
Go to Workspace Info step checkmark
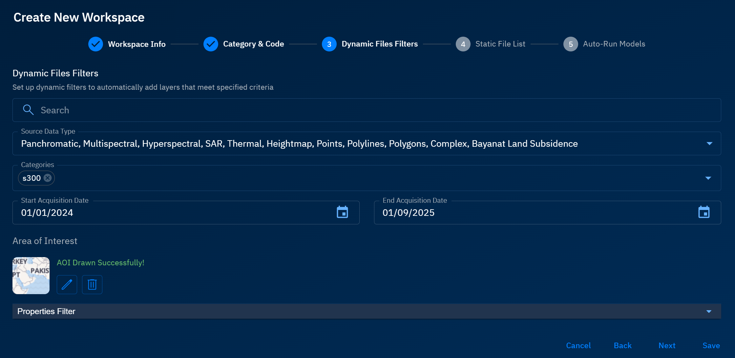[95, 44]
